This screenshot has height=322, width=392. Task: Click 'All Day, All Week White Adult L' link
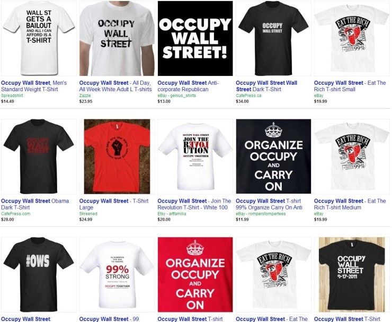(x=115, y=86)
